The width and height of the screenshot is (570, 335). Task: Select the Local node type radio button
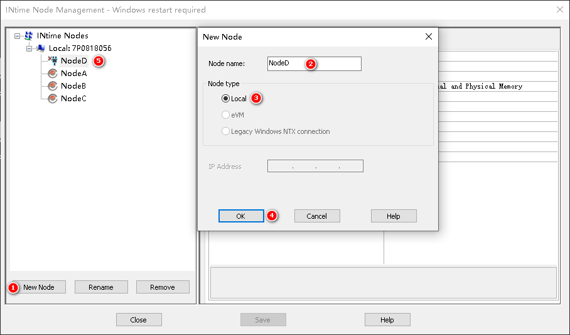(x=225, y=99)
